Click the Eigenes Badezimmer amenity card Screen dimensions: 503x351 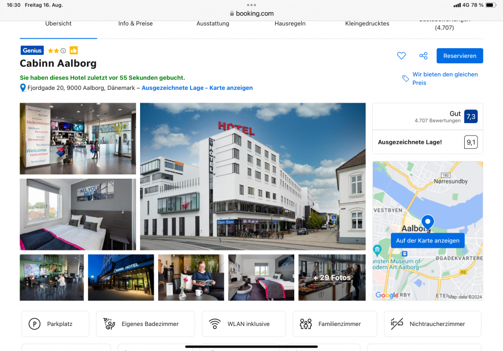point(145,324)
